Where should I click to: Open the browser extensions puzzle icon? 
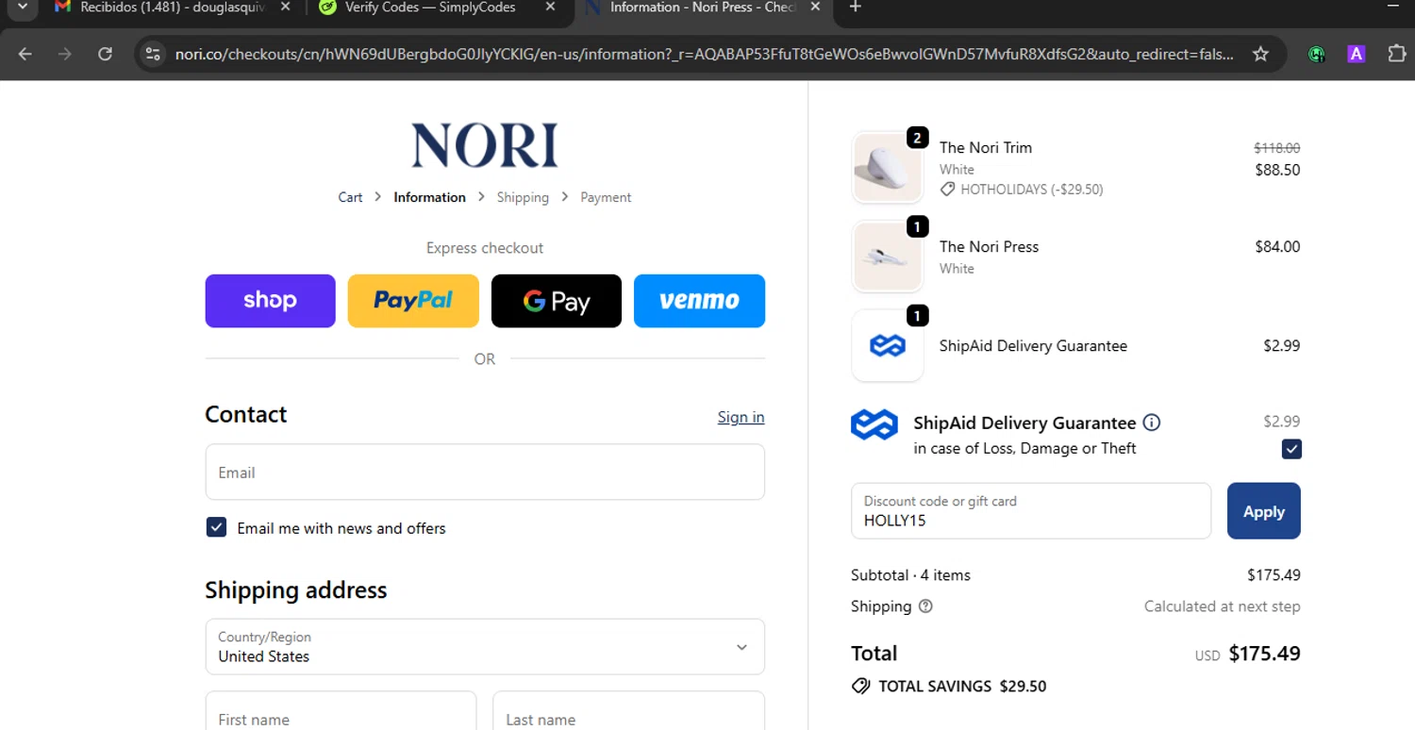1397,54
